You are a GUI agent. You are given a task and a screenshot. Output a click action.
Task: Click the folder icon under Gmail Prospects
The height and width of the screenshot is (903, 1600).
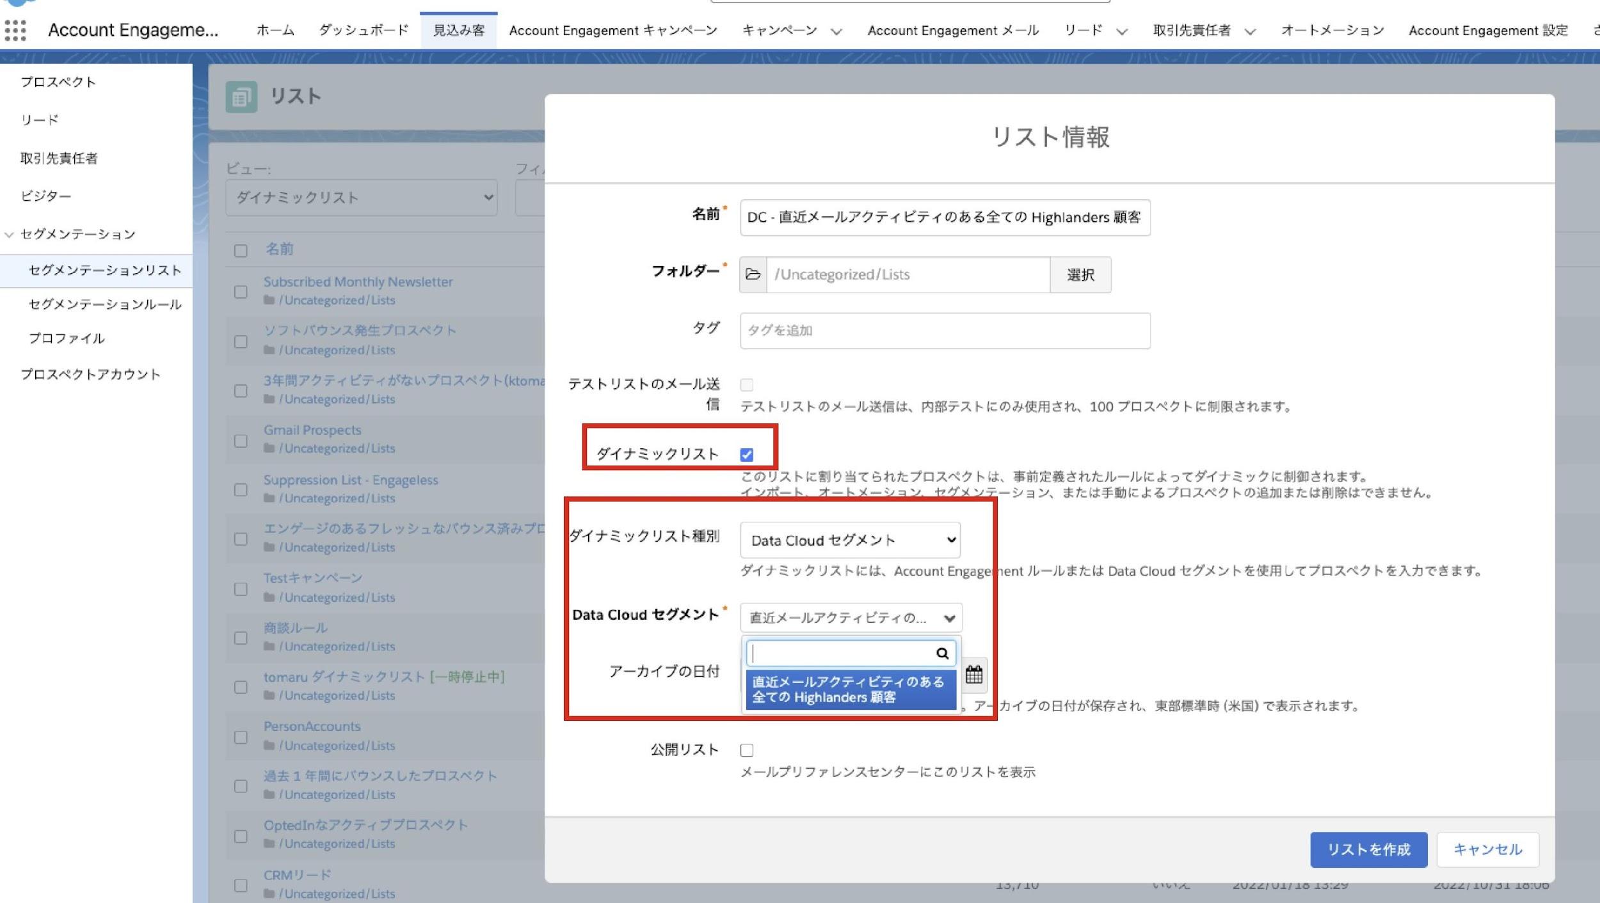(269, 449)
